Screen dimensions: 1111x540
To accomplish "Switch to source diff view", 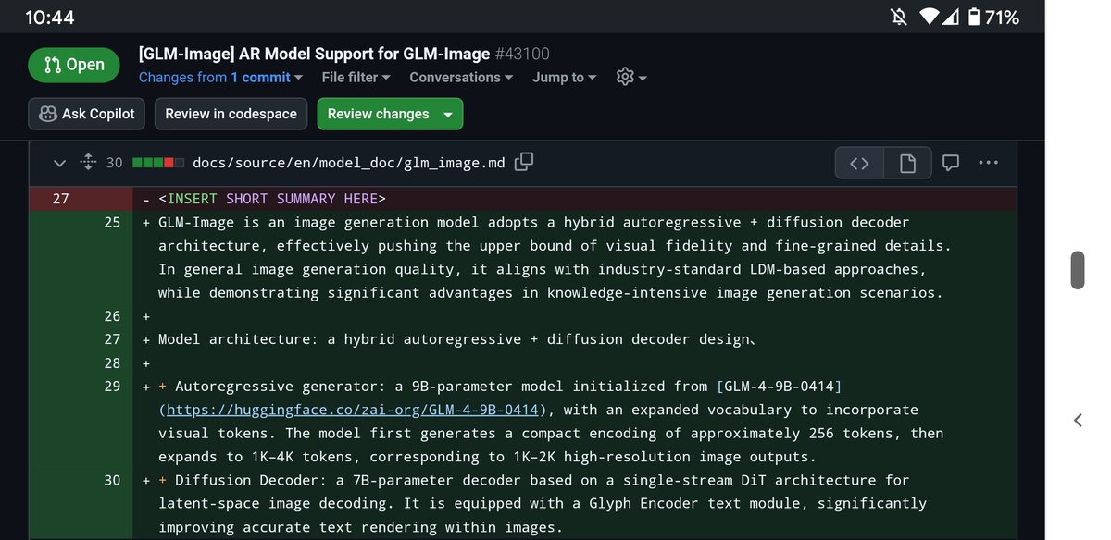I will click(859, 164).
